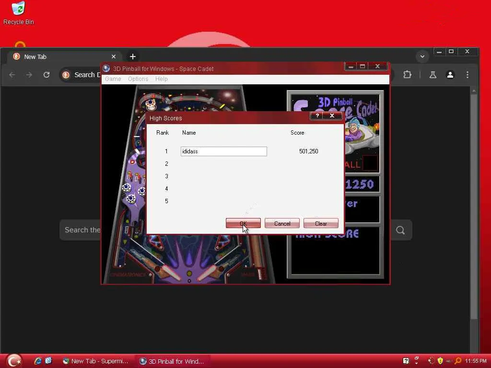
Task: Click the browser extensions puzzle icon
Action: coord(408,75)
